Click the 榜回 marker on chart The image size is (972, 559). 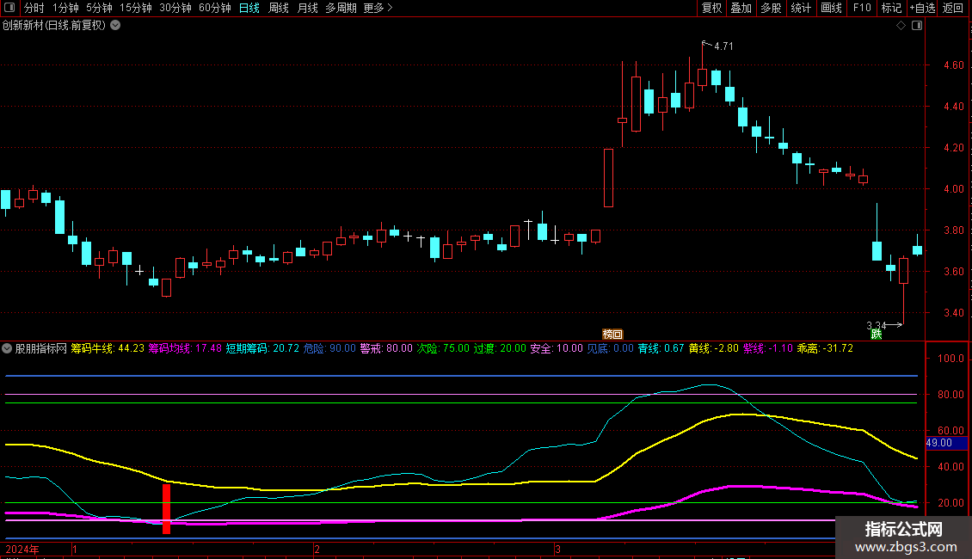click(612, 334)
